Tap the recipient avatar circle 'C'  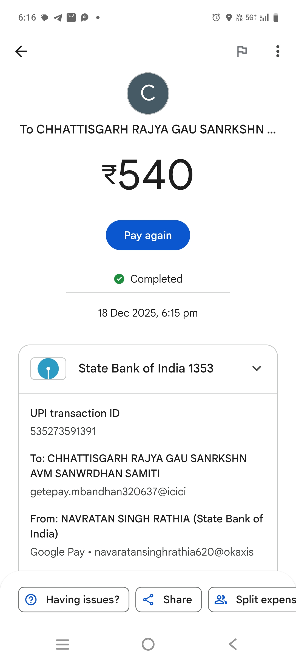point(148,93)
